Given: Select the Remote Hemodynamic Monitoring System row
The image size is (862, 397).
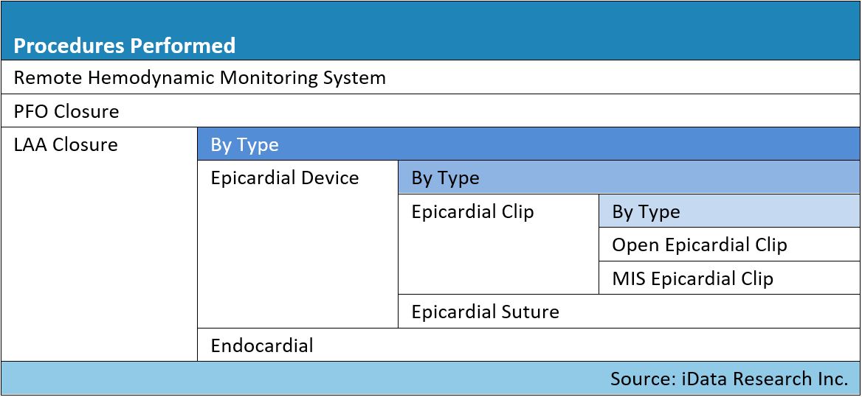Looking at the screenshot, I should (x=431, y=77).
